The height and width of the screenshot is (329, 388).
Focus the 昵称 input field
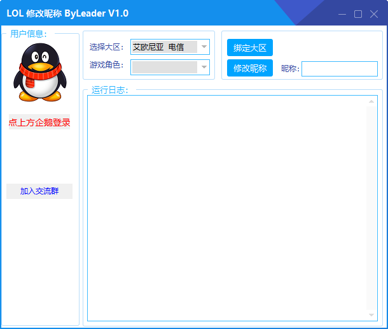tap(340, 69)
